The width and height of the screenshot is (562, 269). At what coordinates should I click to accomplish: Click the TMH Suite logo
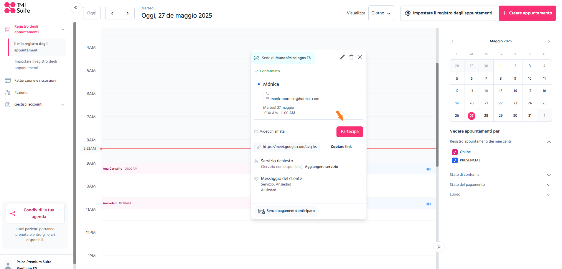pos(17,8)
